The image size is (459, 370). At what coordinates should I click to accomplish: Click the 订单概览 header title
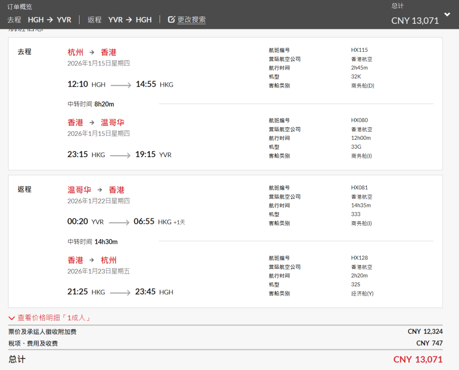[x=20, y=7]
